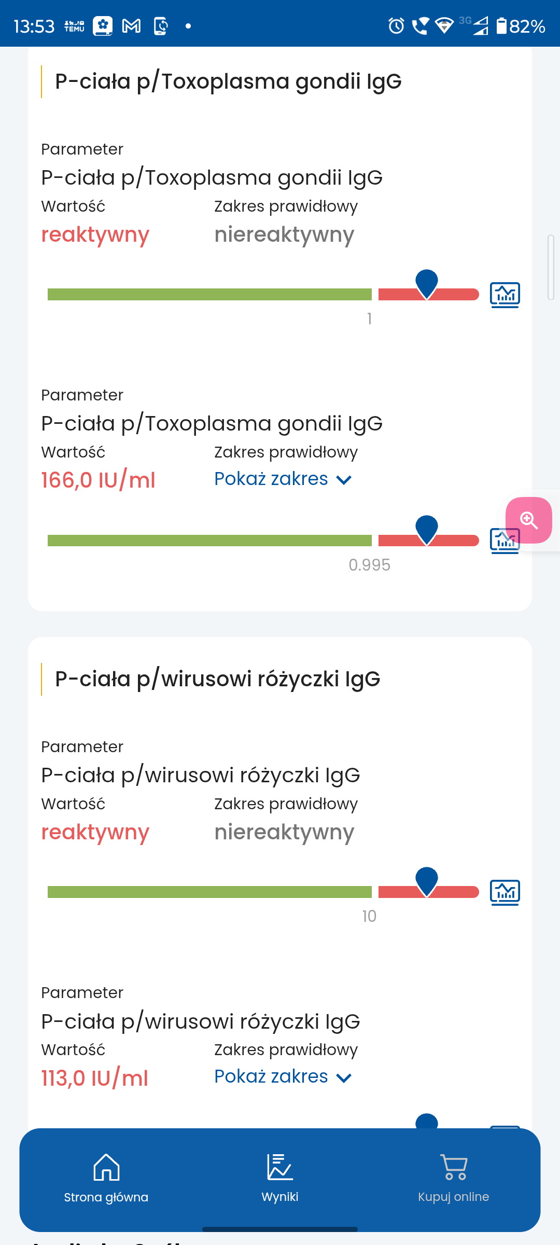The height and width of the screenshot is (1245, 560).
Task: Expand Pokaż zakres for rubella 113,0 IU/ml
Action: click(x=283, y=1077)
